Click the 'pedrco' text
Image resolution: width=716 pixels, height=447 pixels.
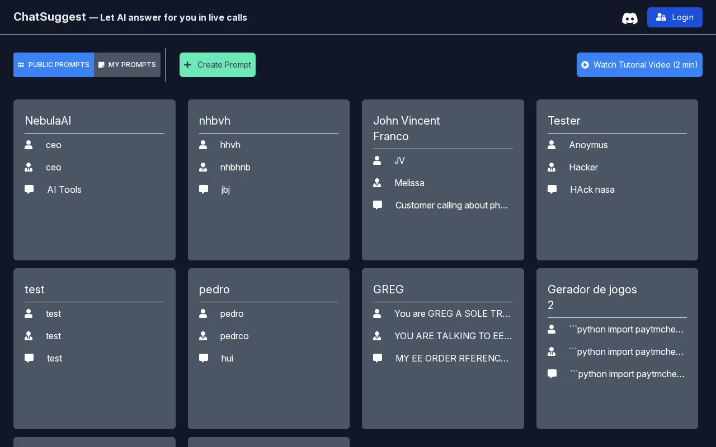[234, 336]
